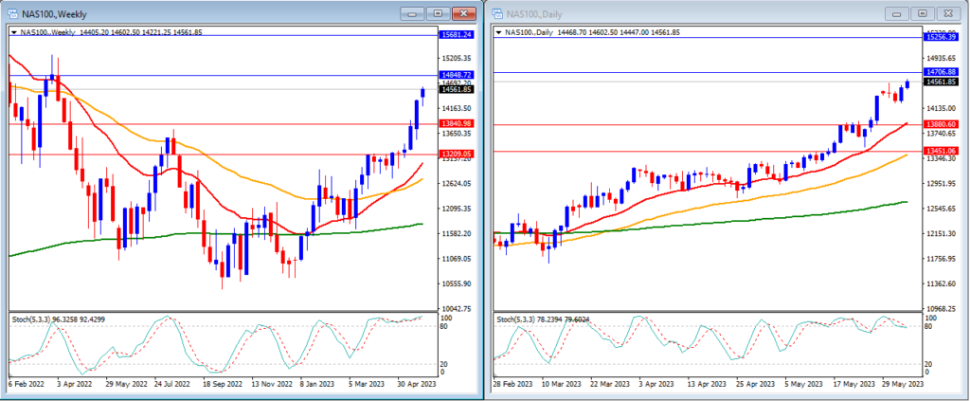Click the 10042.75 value on Weekly price scale
970x401 pixels.
point(458,309)
